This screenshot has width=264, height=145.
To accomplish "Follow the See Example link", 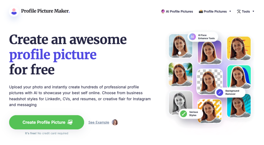I will (x=99, y=122).
